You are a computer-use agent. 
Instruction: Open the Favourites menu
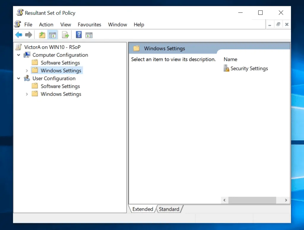click(x=89, y=25)
